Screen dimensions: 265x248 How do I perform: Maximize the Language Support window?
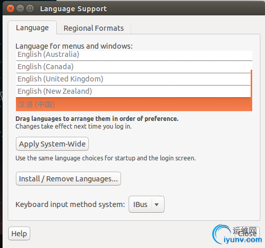point(30,8)
